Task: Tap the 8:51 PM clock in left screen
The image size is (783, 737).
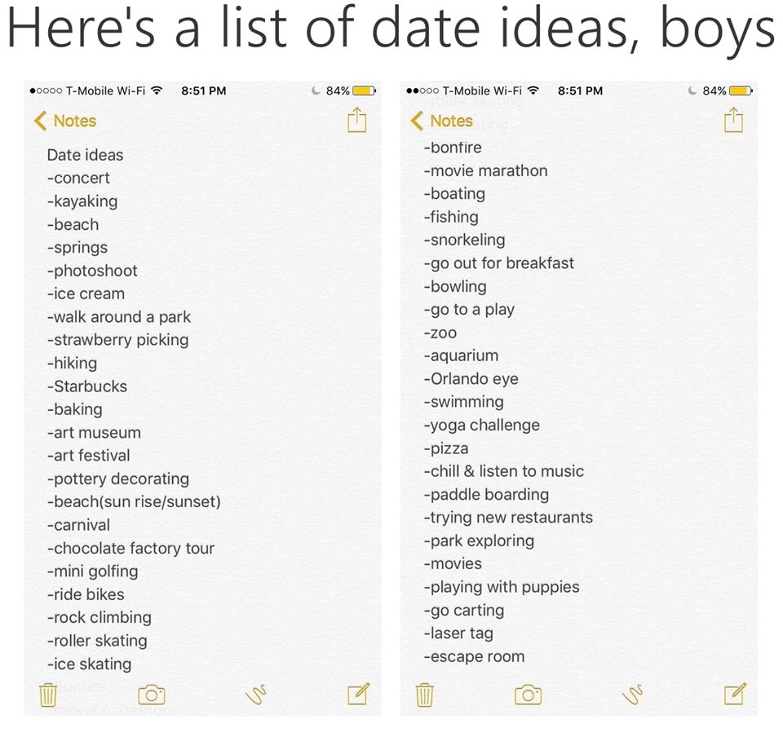Action: click(x=204, y=90)
